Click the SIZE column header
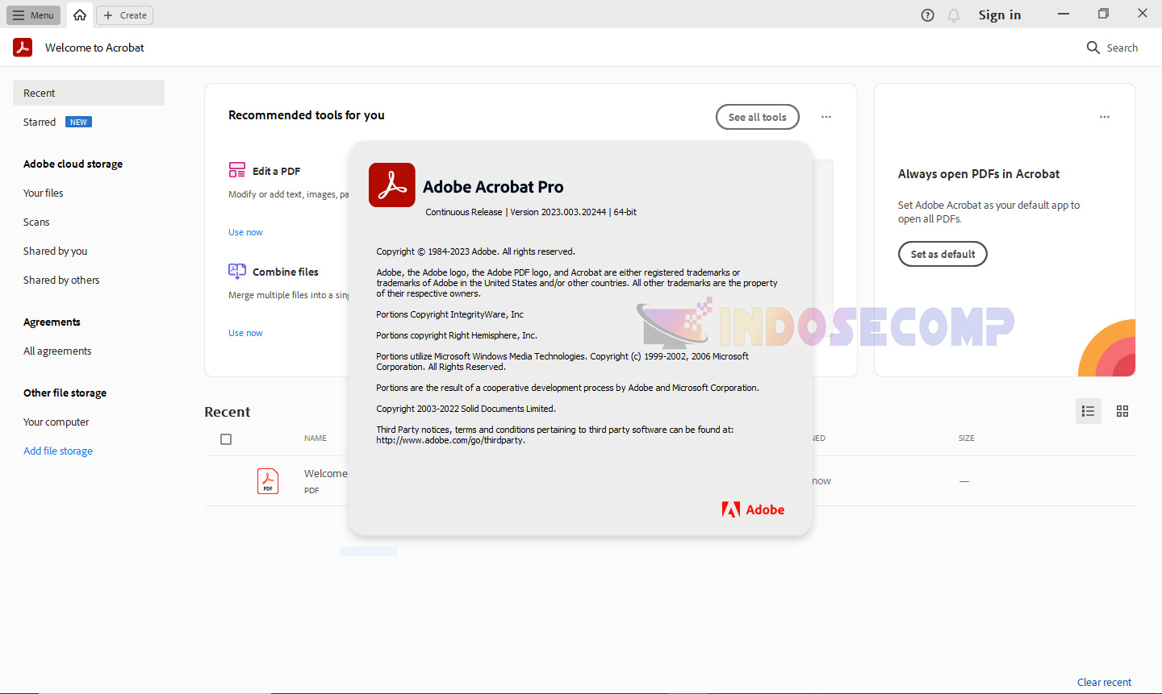Screen dimensions: 1162x694 [x=967, y=438]
